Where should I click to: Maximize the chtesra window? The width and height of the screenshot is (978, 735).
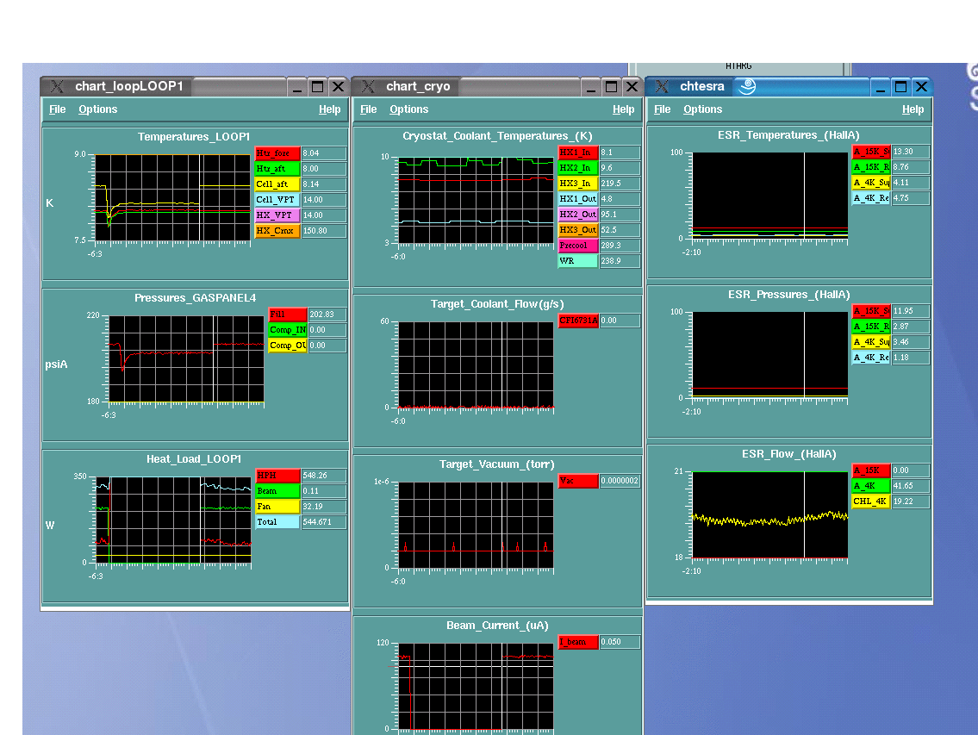tap(900, 87)
